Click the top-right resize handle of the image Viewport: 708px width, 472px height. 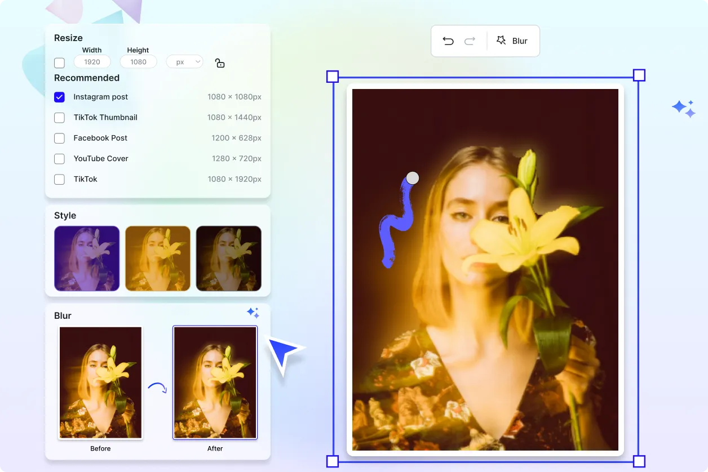point(639,75)
